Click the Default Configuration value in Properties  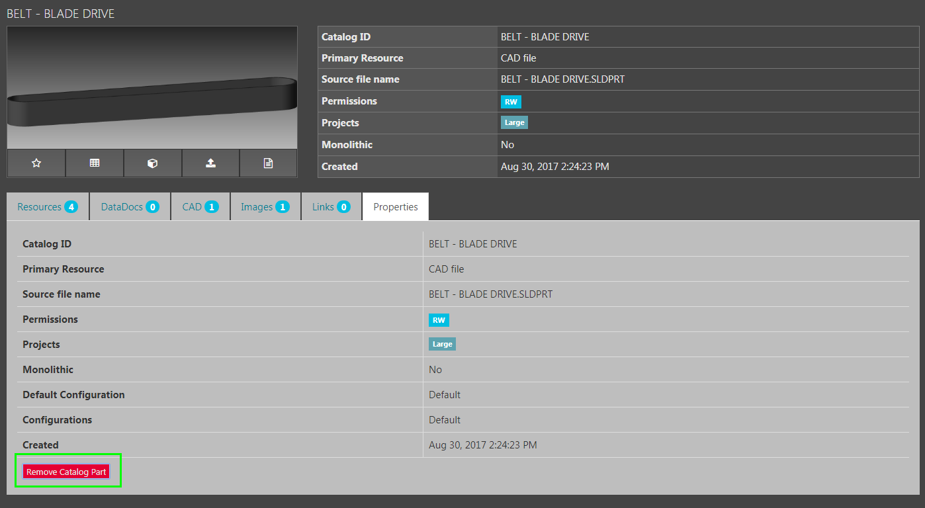click(445, 395)
